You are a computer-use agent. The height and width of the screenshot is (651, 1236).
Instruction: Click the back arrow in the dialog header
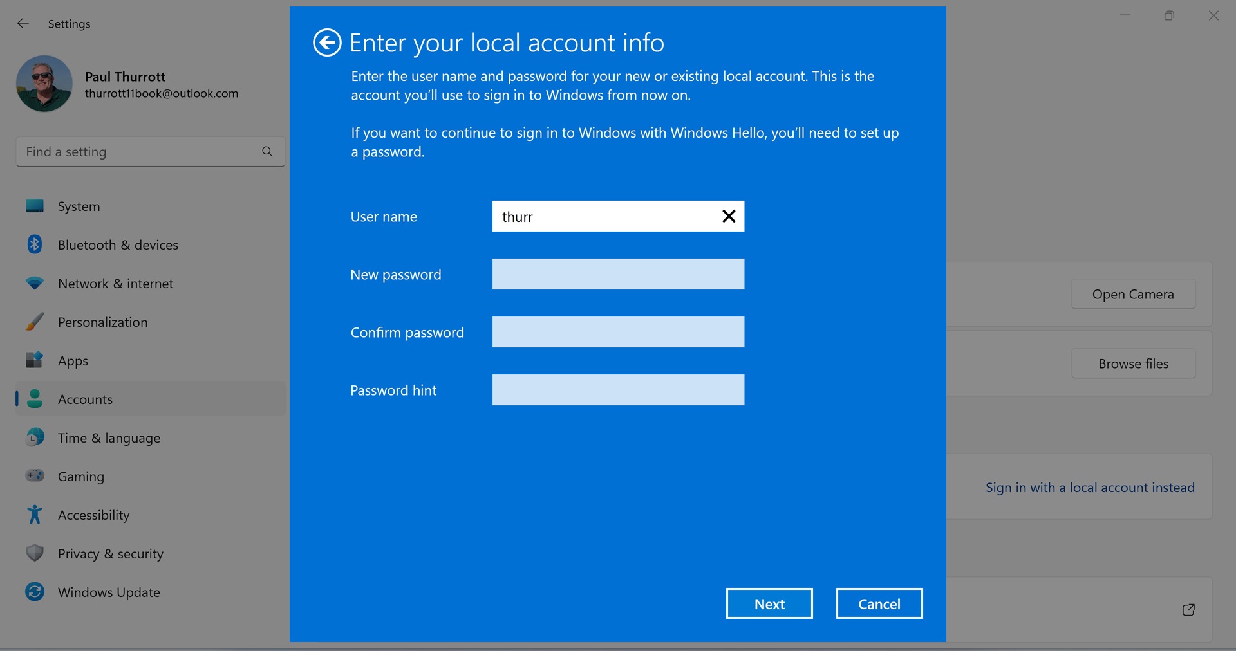327,43
